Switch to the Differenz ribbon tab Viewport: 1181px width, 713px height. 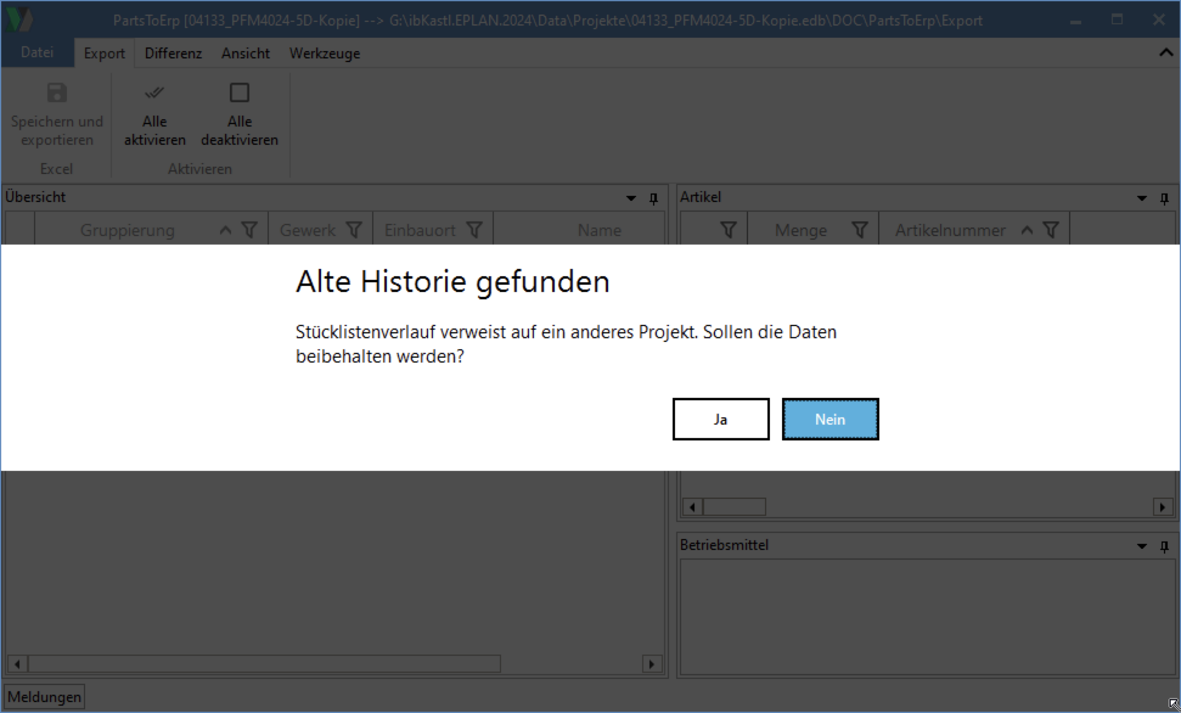tap(173, 54)
